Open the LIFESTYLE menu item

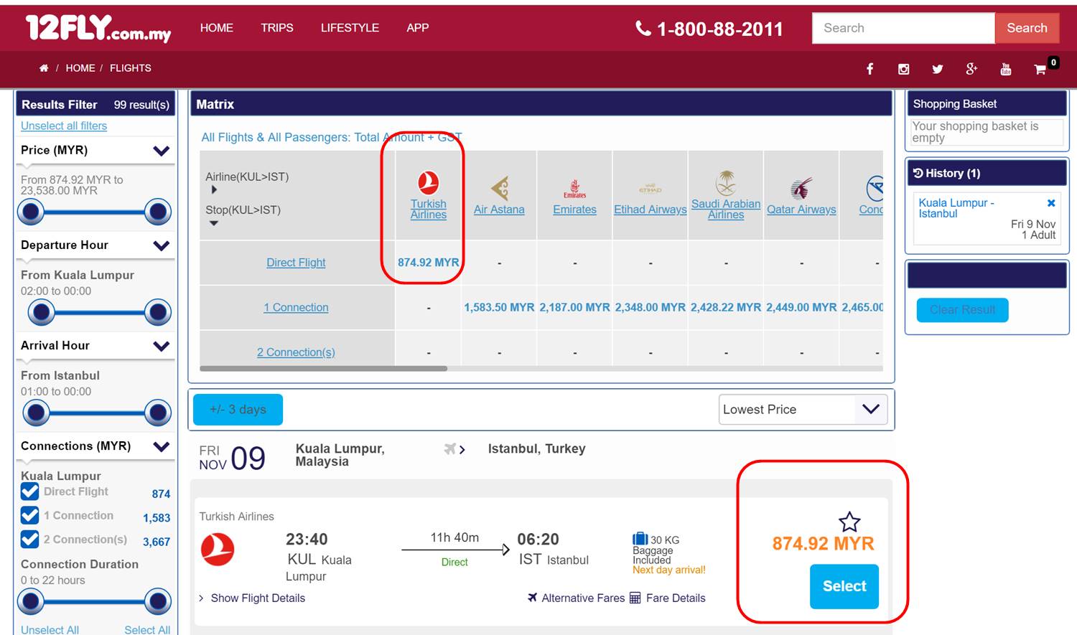pyautogui.click(x=350, y=28)
